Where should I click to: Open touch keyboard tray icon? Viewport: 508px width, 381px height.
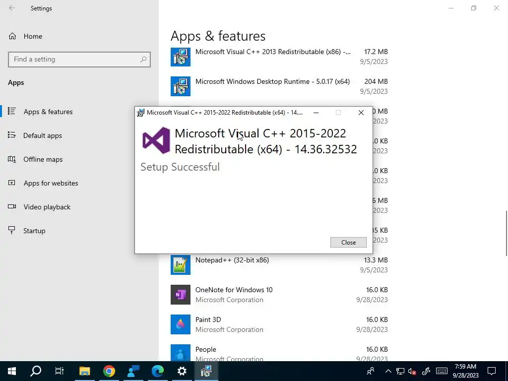tap(442, 371)
